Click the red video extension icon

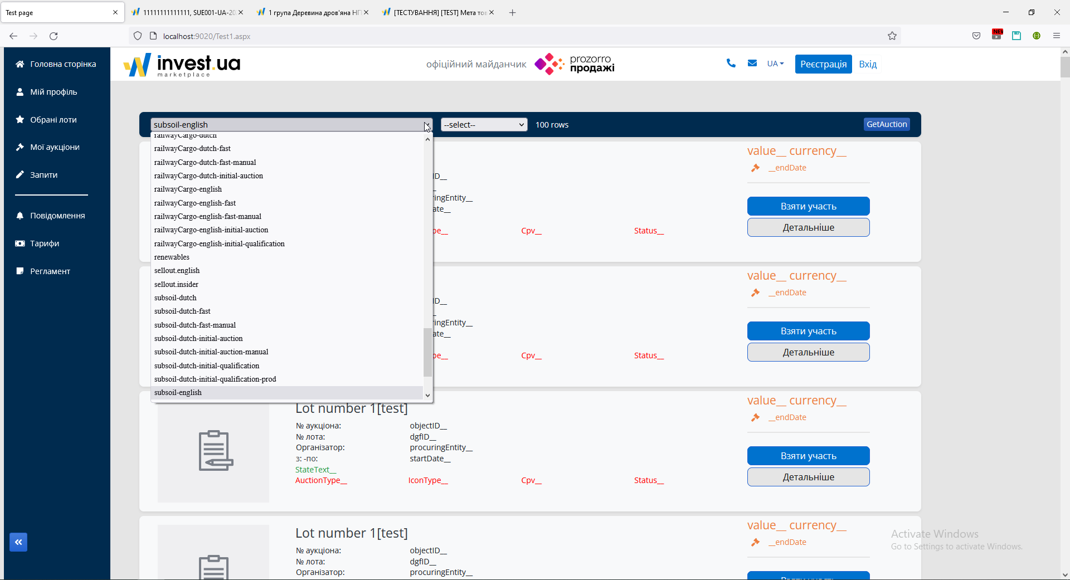997,35
